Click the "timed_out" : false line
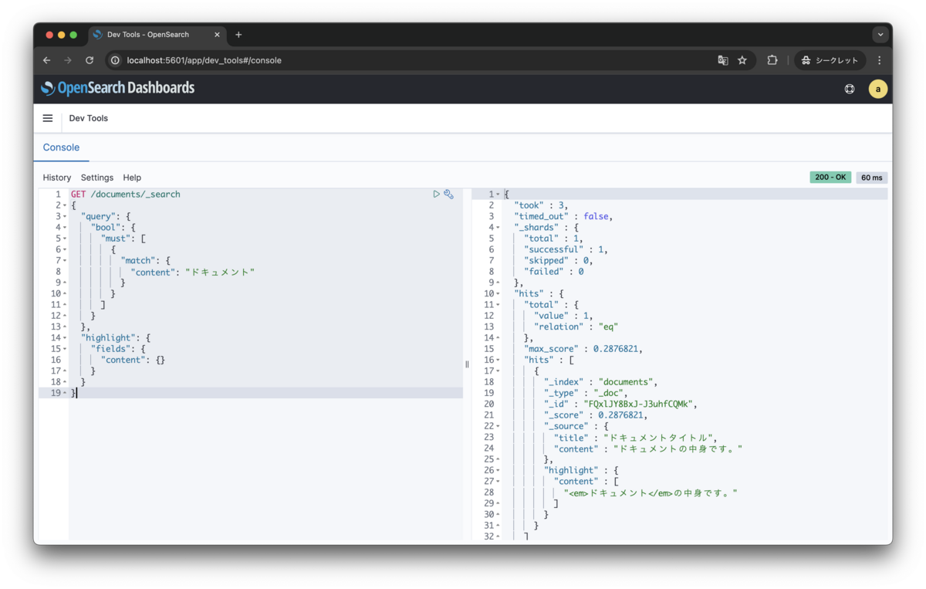The width and height of the screenshot is (926, 589). coord(563,217)
